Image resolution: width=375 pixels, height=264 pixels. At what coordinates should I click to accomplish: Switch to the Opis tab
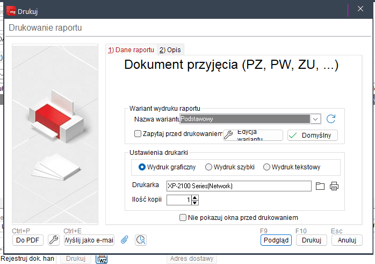[x=170, y=50]
